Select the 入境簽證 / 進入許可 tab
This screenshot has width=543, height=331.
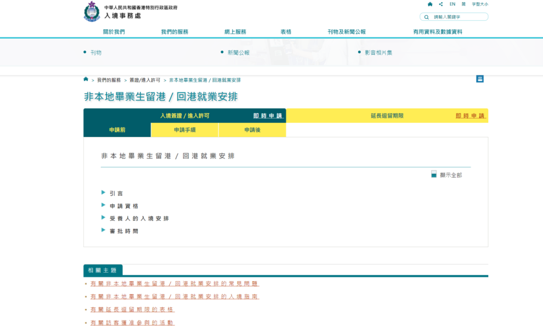pyautogui.click(x=185, y=116)
